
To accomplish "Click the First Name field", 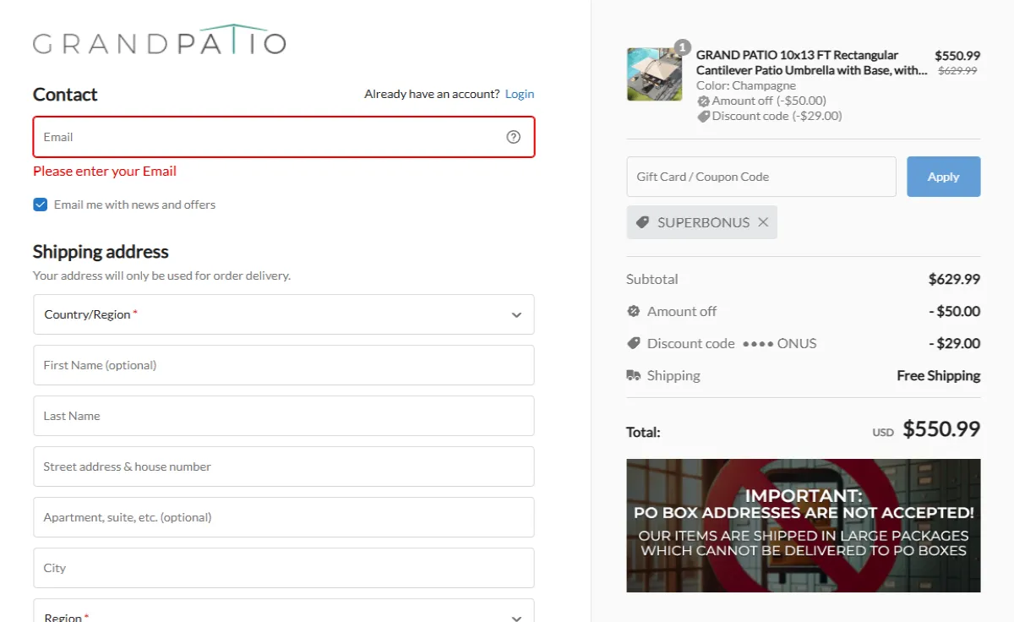I will click(x=283, y=365).
